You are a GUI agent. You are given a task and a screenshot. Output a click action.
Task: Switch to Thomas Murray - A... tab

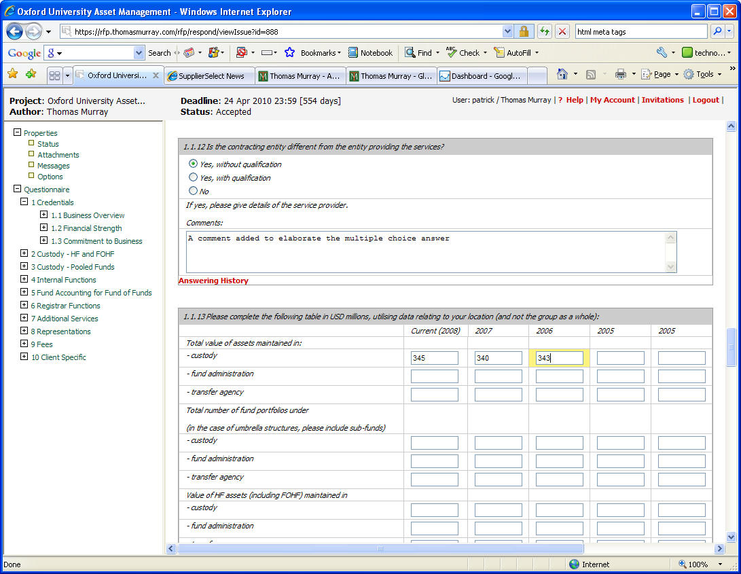pyautogui.click(x=301, y=76)
